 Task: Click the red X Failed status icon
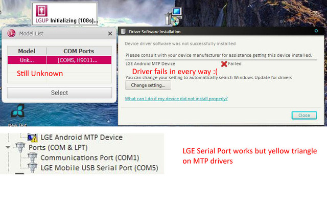(224, 64)
